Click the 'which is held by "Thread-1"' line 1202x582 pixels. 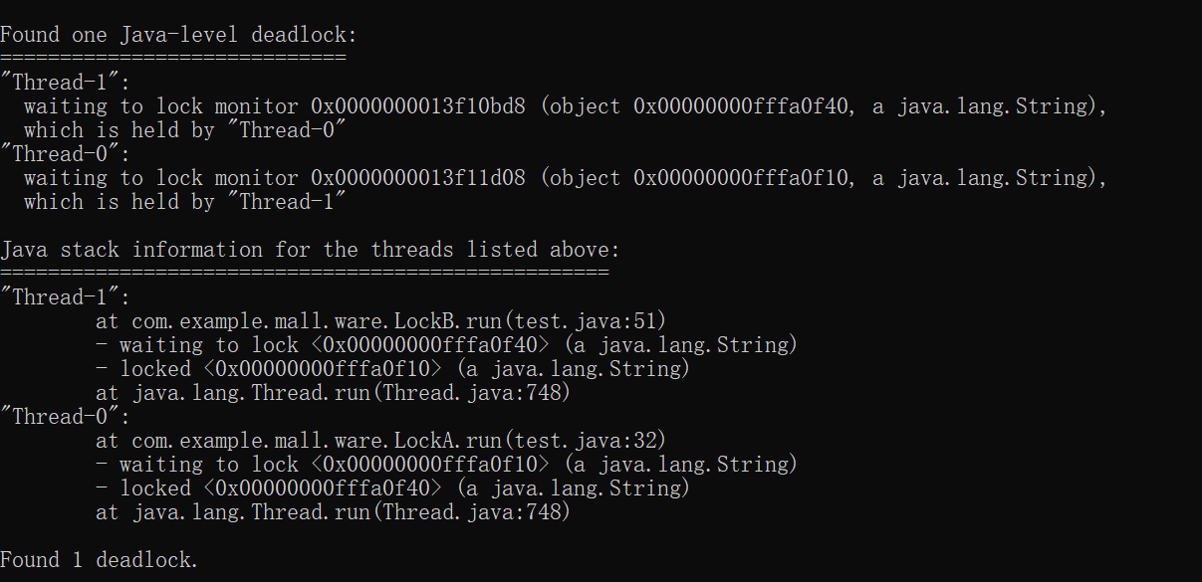184,202
